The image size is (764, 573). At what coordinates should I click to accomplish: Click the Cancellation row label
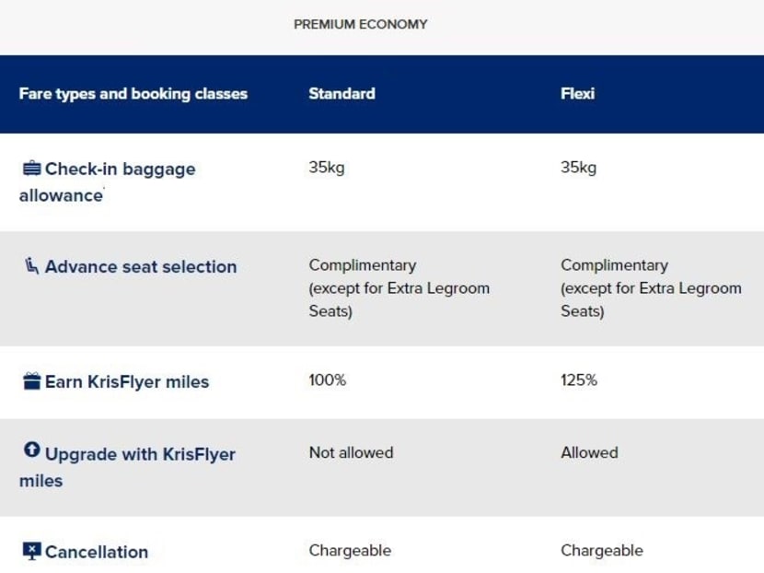click(x=97, y=553)
